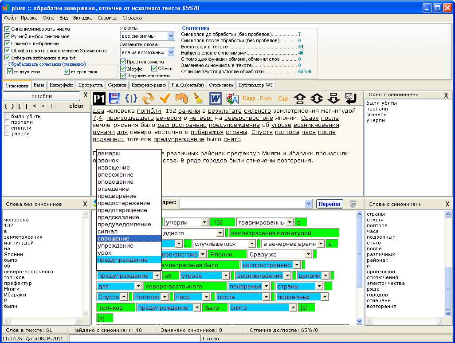
Task: Click the orange checkmark toolbar icon
Action: click(x=165, y=98)
